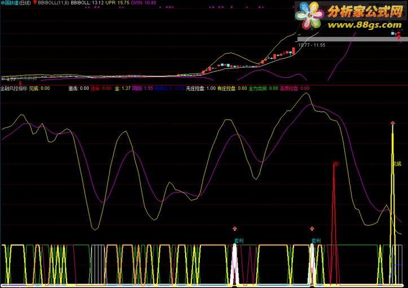Click the BBIBOLL: 13.12 value
Viewport: 408px width, 288px height.
87,3
